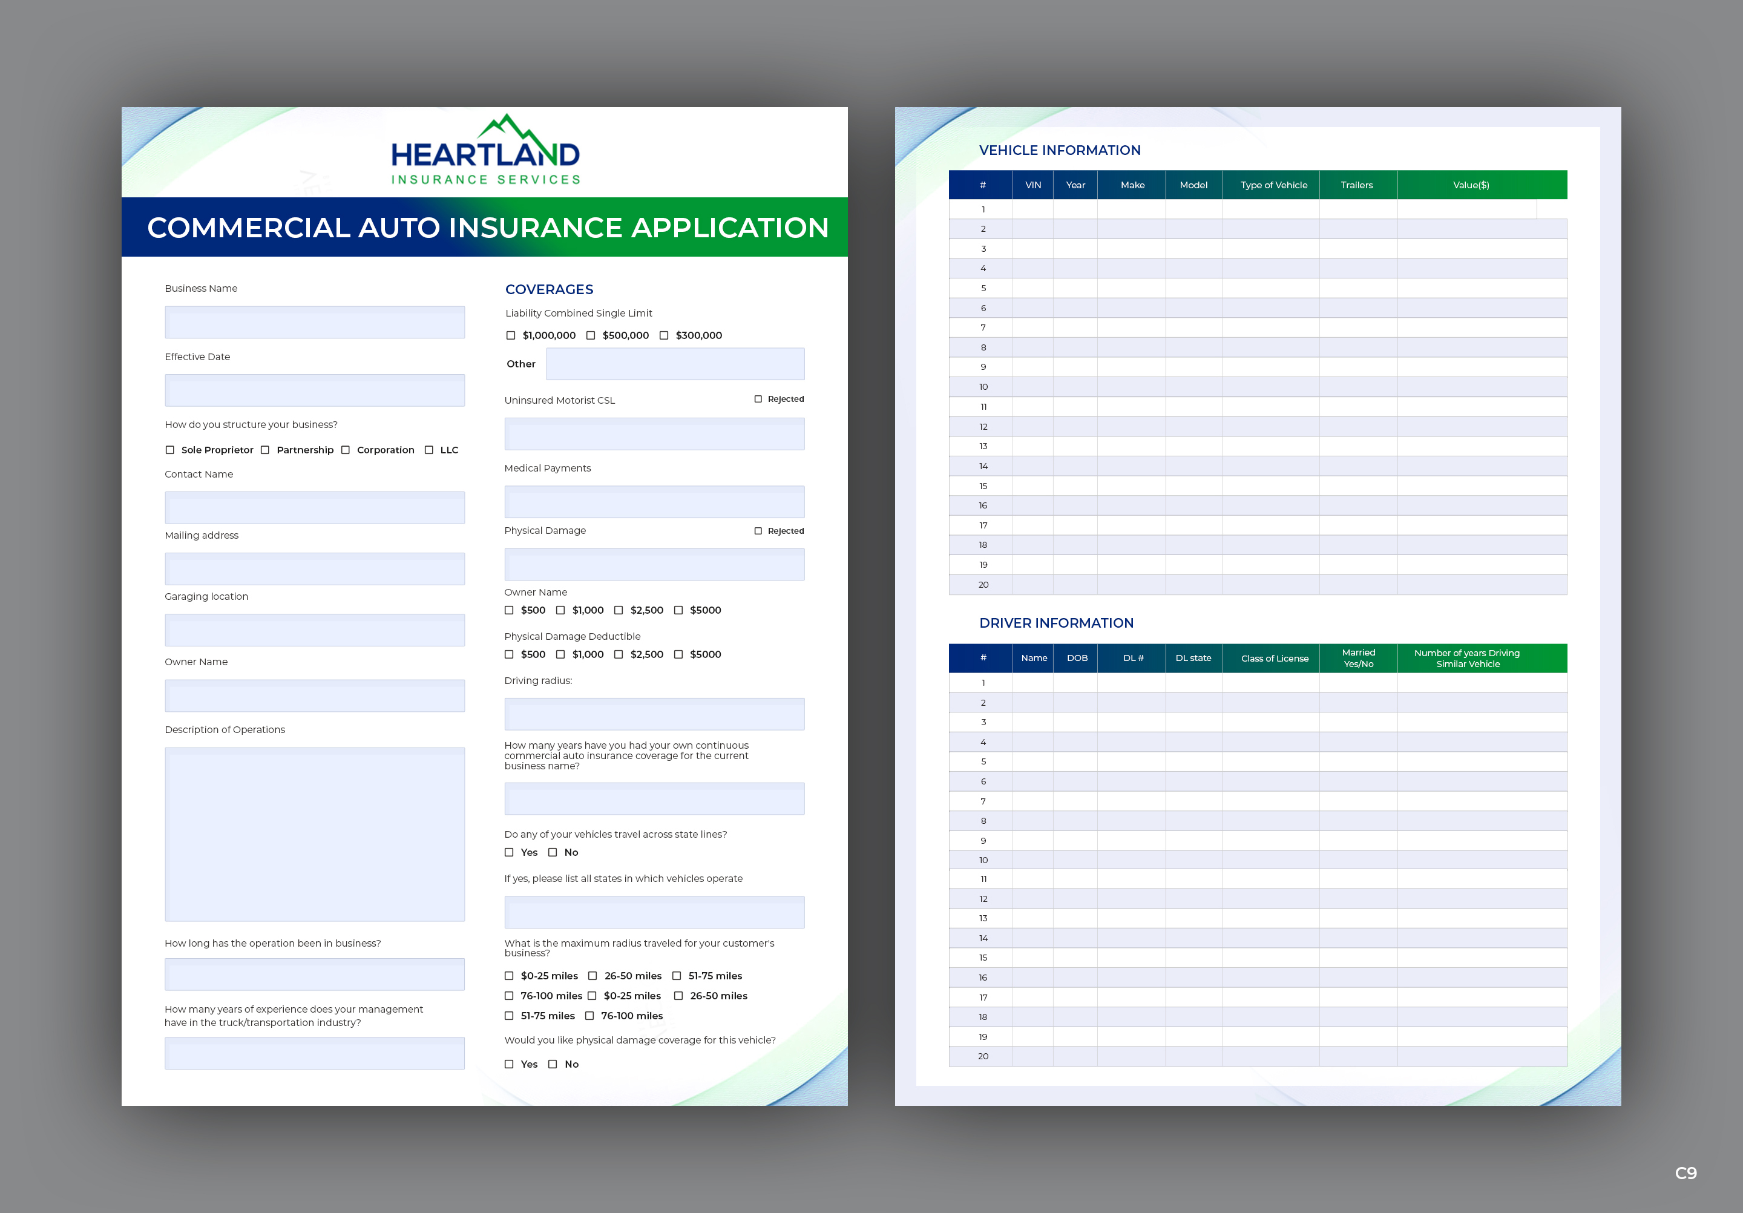Viewport: 1743px width, 1213px height.
Task: Click the Trailers column header
Action: coord(1359,185)
